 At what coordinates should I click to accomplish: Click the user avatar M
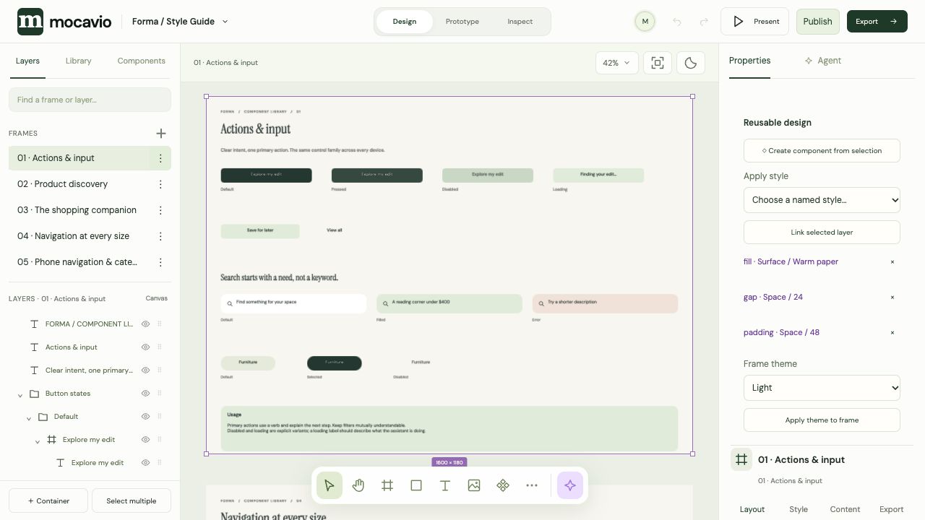pyautogui.click(x=645, y=22)
